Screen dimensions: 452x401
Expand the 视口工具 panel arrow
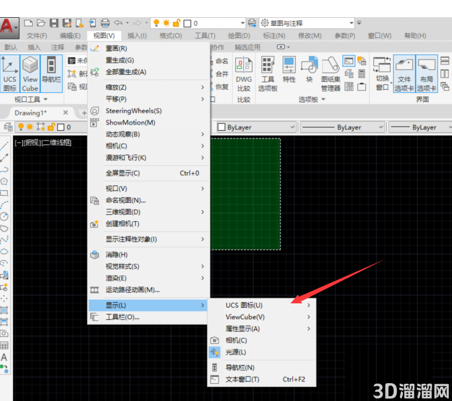click(45, 99)
